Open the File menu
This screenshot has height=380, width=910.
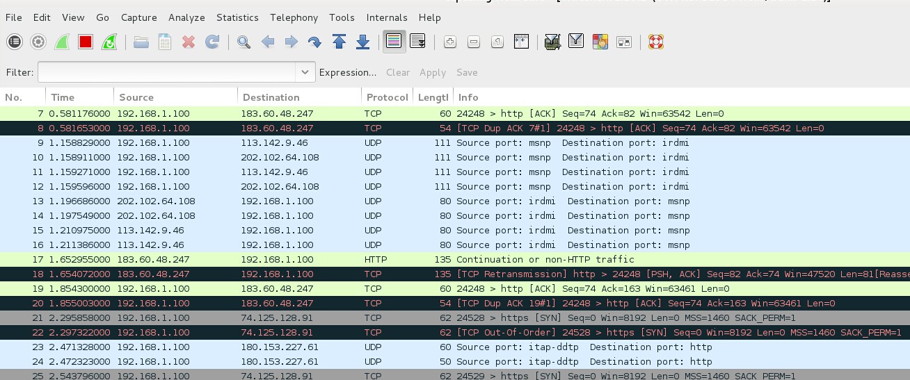point(13,17)
